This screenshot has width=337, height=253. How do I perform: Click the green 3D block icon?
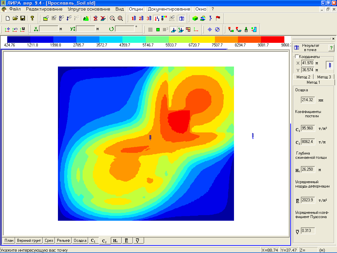tap(195, 18)
